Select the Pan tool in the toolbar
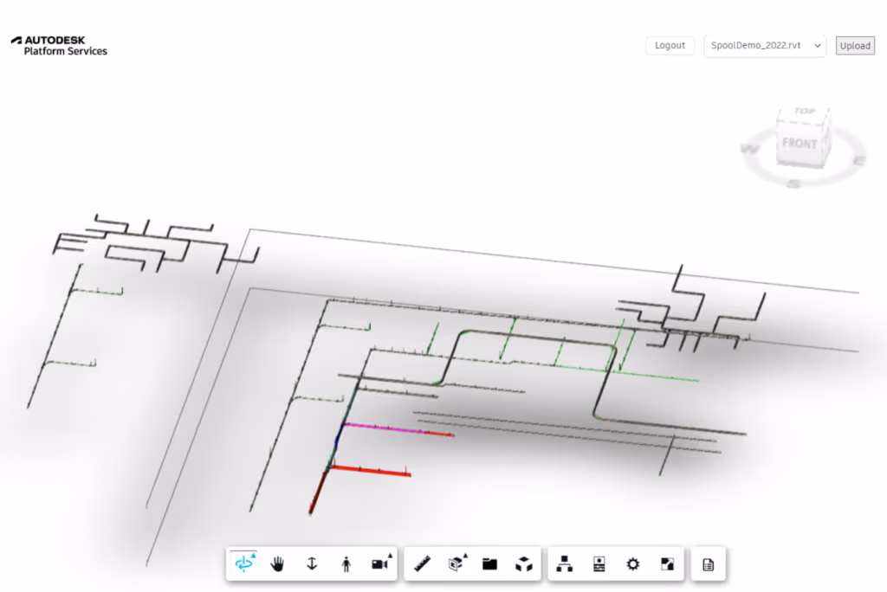The height and width of the screenshot is (592, 887). (x=277, y=563)
